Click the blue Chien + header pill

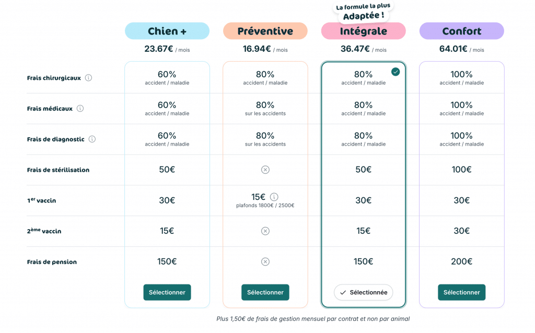167,31
